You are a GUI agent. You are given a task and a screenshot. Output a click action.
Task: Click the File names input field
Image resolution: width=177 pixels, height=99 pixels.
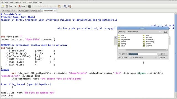[143, 54]
